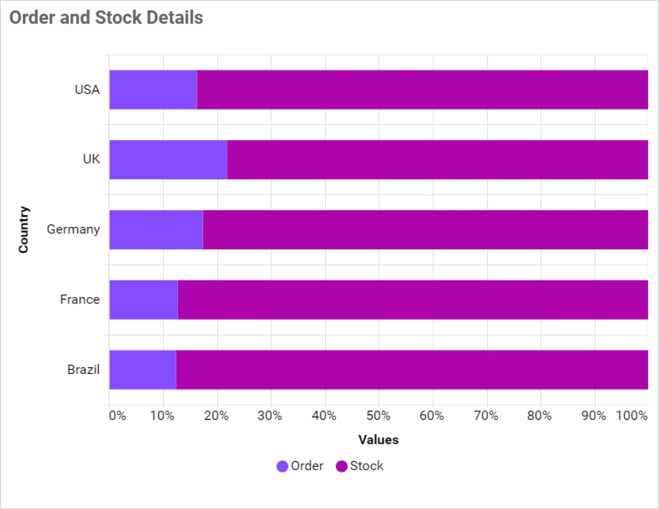Click the Values axis title
The image size is (659, 509).
(378, 440)
